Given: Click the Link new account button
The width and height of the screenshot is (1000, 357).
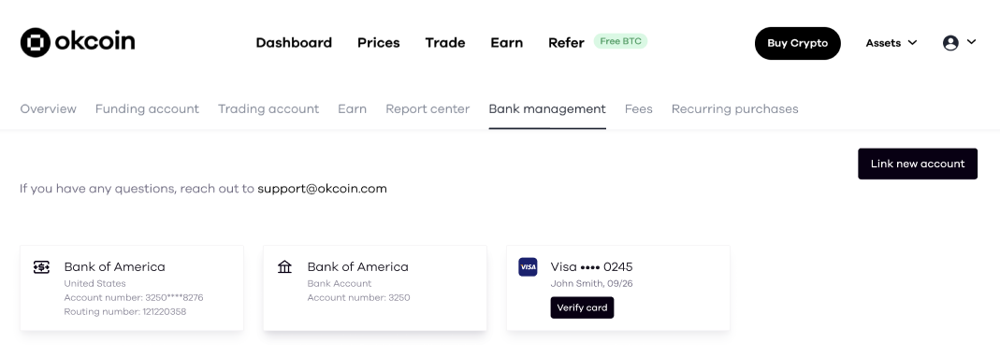Looking at the screenshot, I should coord(918,164).
